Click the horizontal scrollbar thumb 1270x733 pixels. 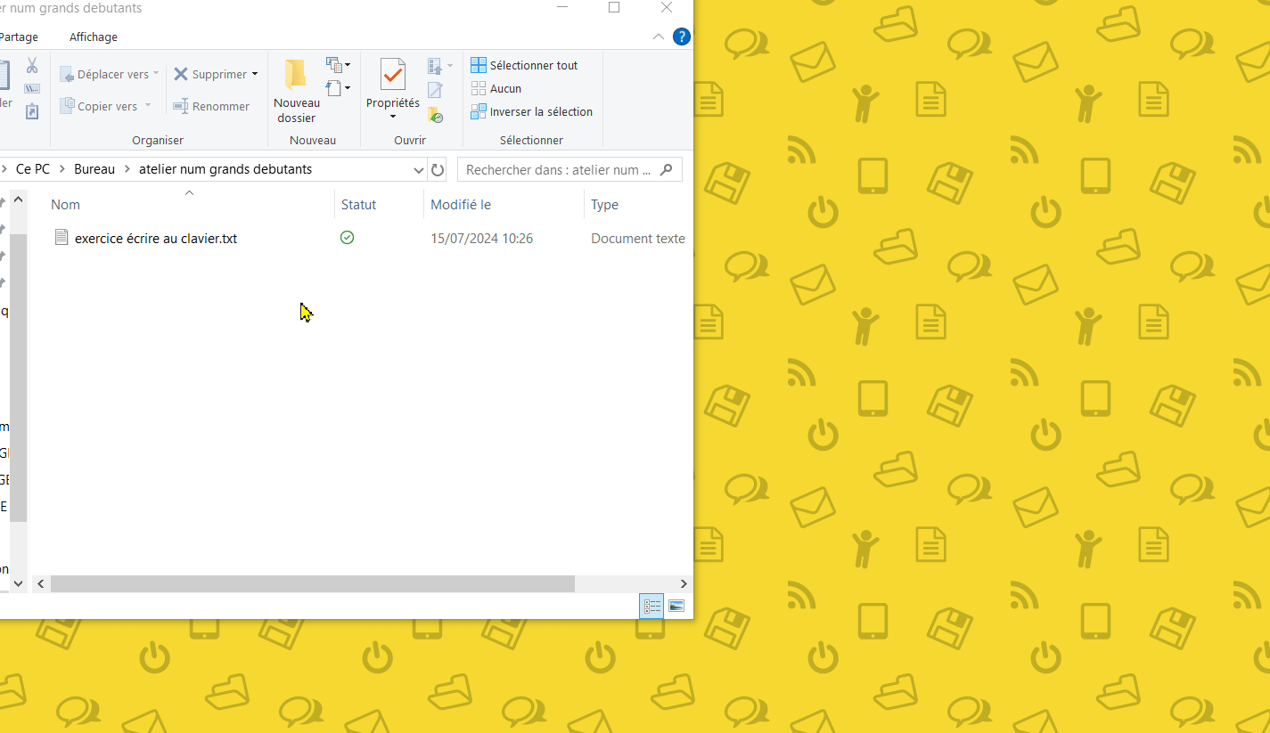(x=313, y=584)
